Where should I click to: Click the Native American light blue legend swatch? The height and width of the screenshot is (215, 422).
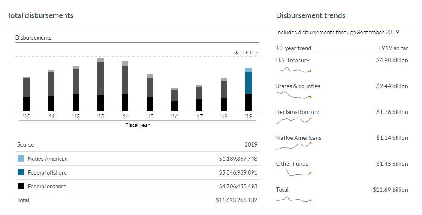(20, 159)
